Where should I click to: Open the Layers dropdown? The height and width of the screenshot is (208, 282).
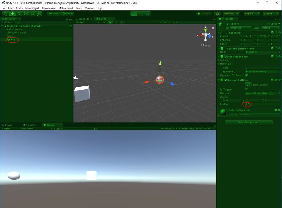(x=252, y=14)
